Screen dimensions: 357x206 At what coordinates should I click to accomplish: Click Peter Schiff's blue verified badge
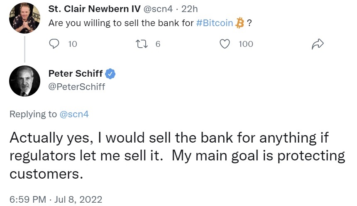[x=110, y=74]
